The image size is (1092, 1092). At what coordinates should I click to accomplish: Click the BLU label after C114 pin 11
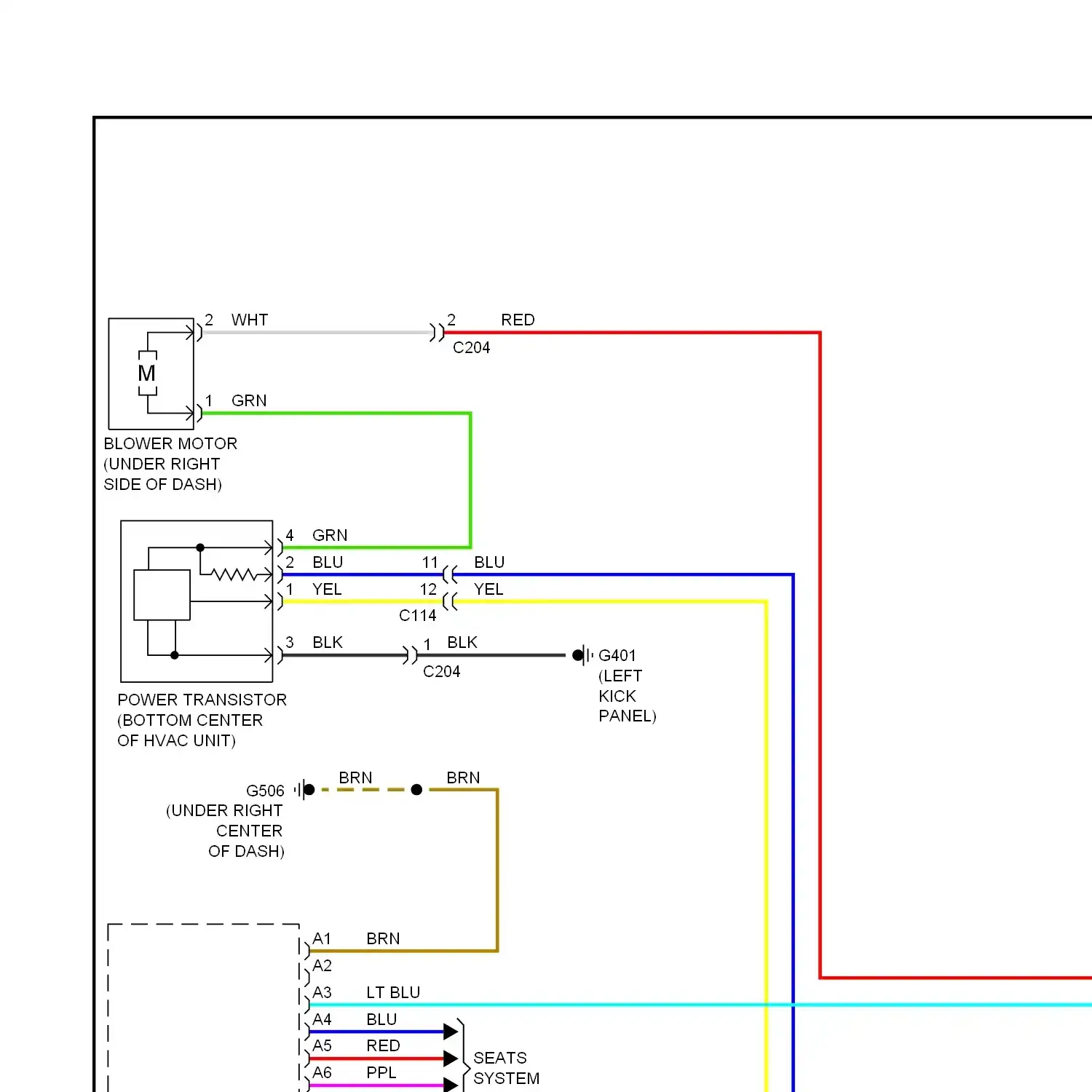click(x=489, y=562)
